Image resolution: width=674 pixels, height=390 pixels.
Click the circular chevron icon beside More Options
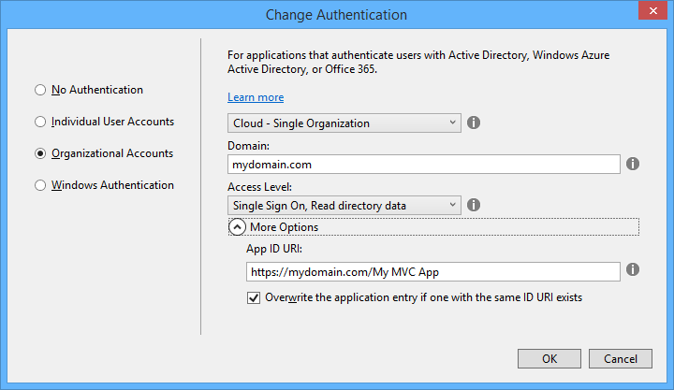point(237,226)
